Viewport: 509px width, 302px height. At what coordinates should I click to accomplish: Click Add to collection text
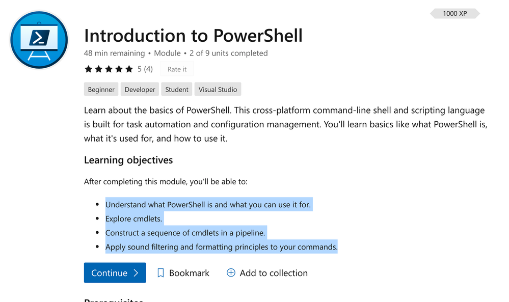[x=274, y=273]
